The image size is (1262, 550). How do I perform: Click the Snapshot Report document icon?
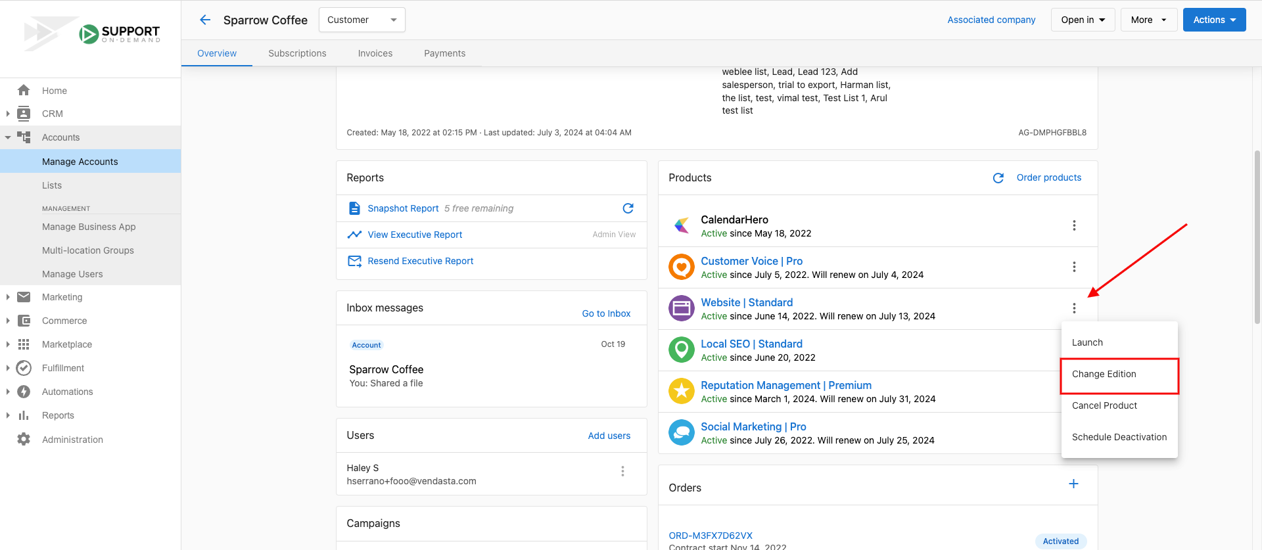pyautogui.click(x=354, y=208)
